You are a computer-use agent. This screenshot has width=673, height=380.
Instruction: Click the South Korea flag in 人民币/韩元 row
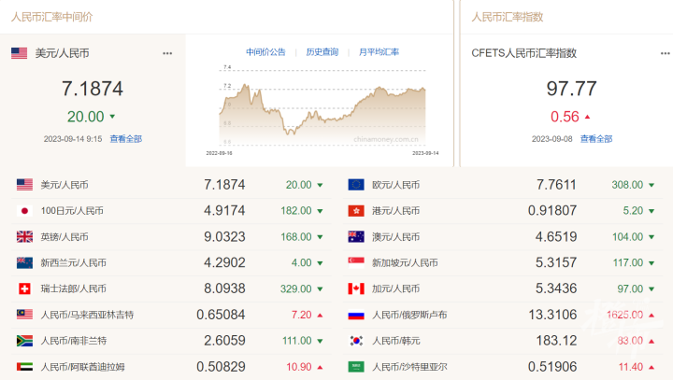355,342
